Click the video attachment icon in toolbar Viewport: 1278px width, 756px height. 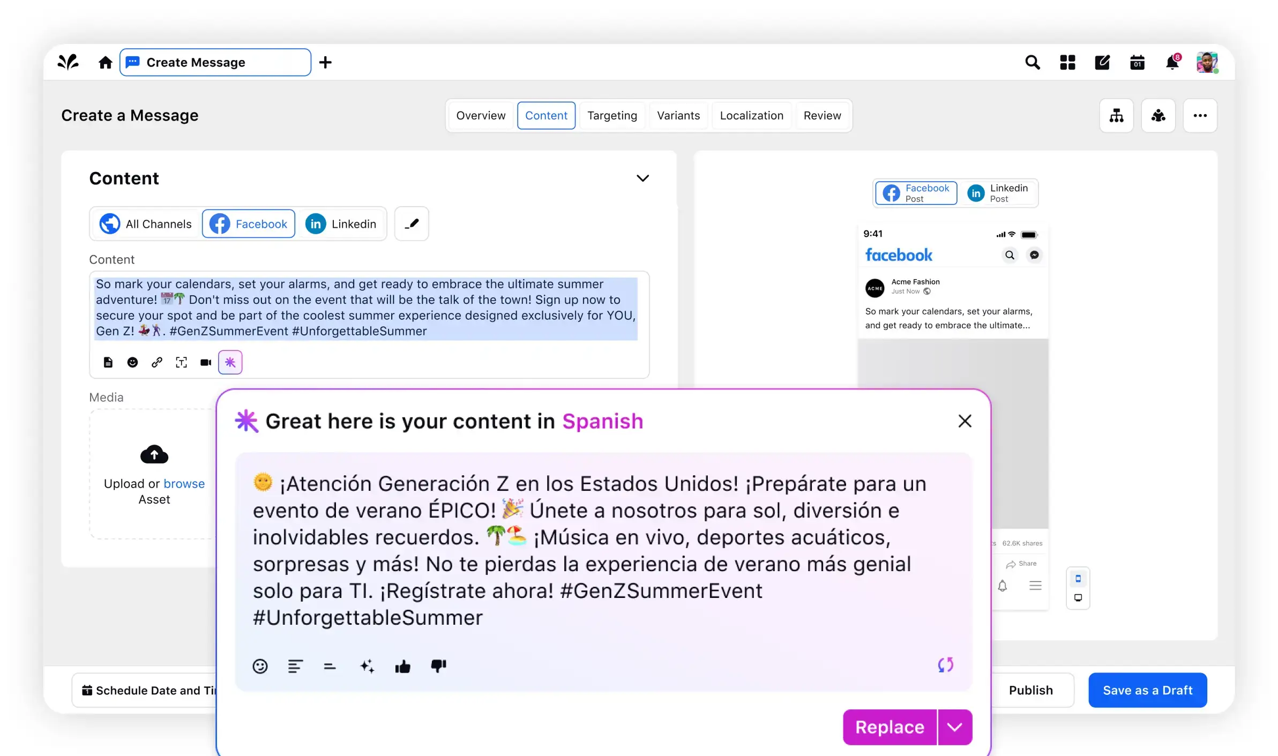(205, 362)
